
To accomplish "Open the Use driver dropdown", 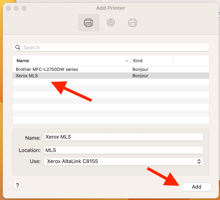I will point(123,161).
